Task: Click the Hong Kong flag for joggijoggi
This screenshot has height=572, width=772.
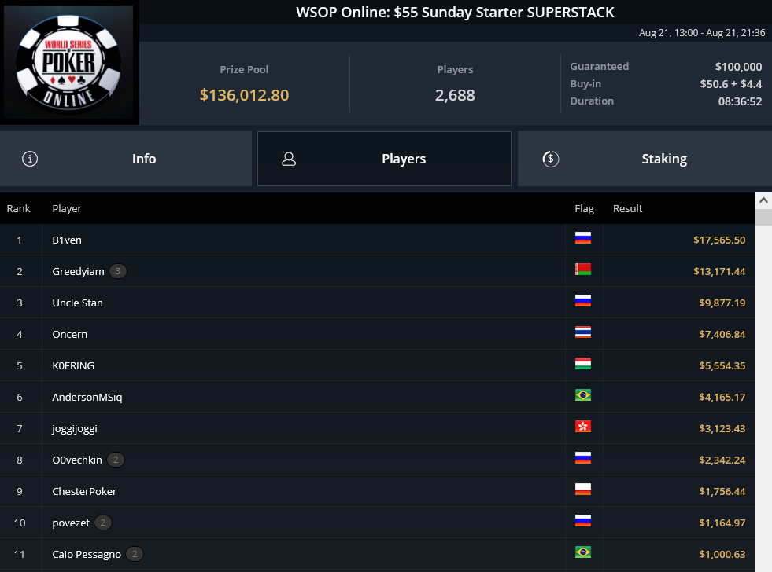Action: tap(583, 427)
